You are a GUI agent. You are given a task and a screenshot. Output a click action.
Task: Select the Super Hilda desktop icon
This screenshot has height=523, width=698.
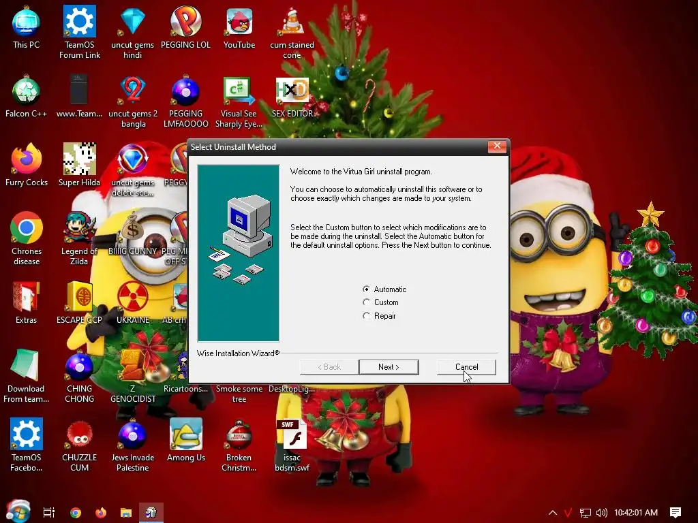pos(79,165)
